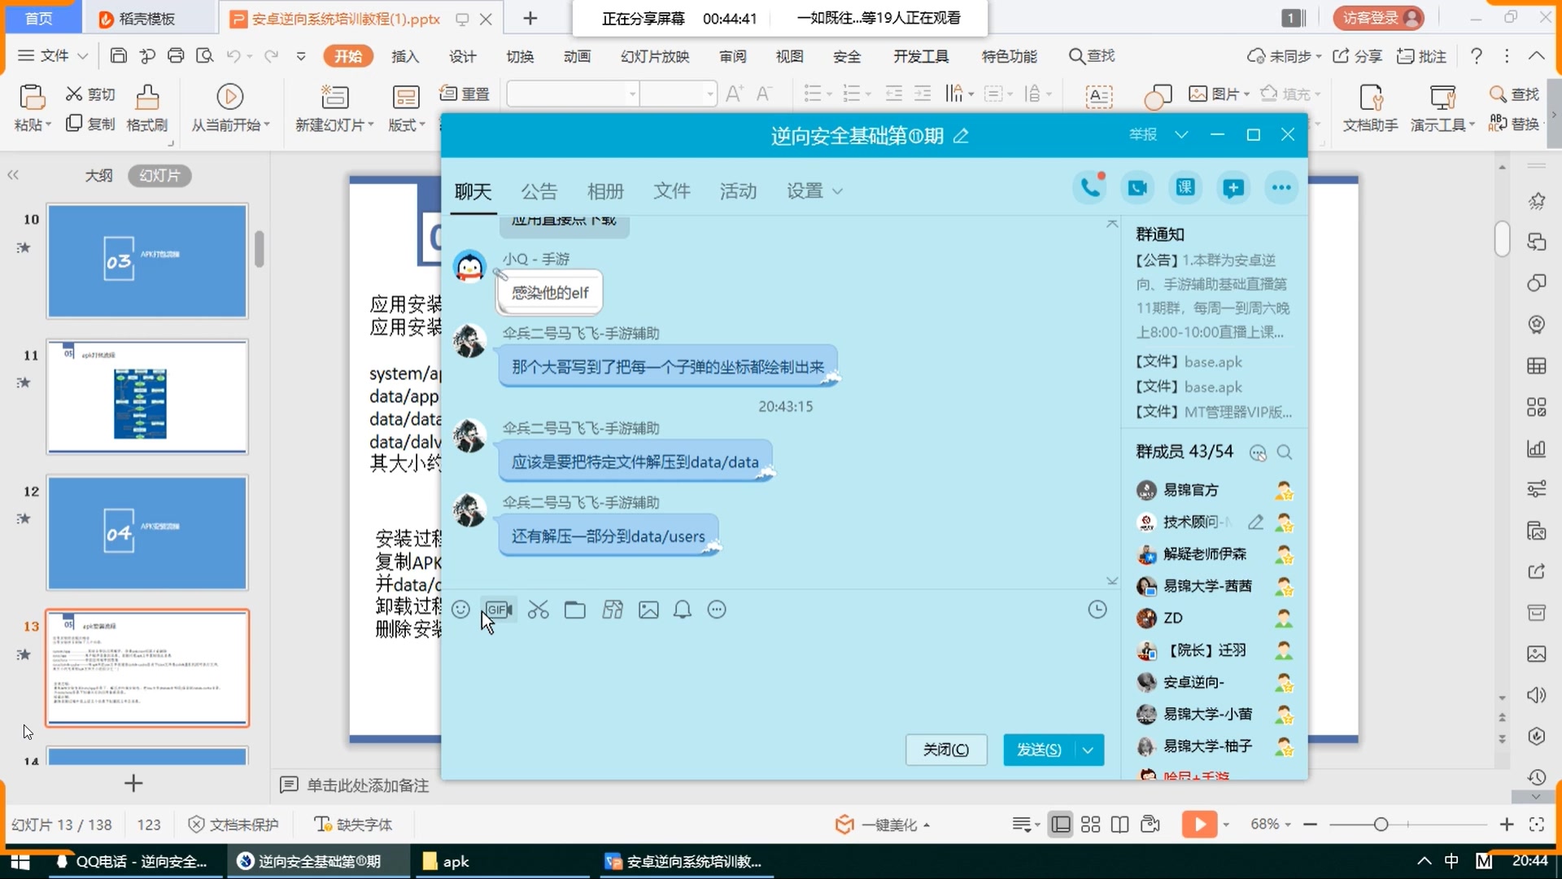Open the 文件 menu dropdown in WPS
This screenshot has height=879, width=1562.
[x=53, y=56]
